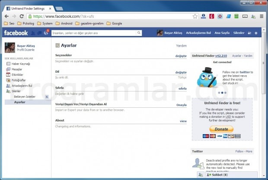
Task: Click the round gear-like extension icon
Action: pyautogui.click(x=220, y=16)
